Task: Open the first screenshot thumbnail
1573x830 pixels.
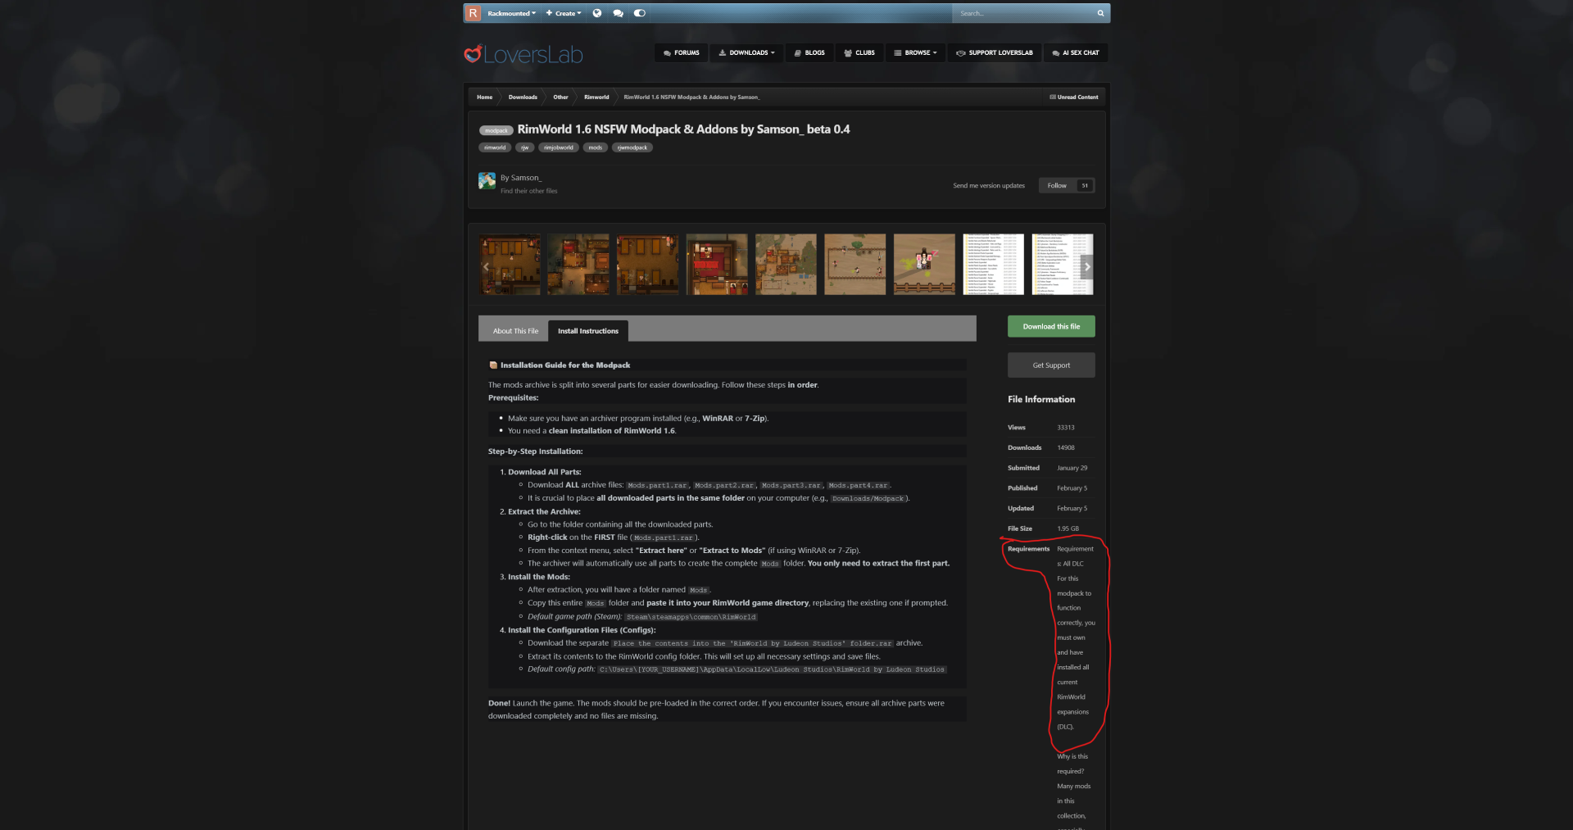Action: 510,264
